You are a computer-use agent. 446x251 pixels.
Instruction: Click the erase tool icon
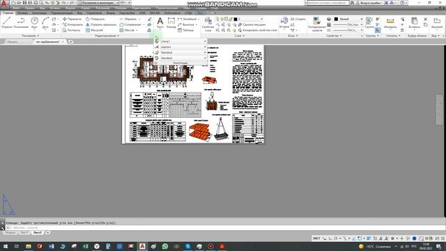[x=149, y=19]
